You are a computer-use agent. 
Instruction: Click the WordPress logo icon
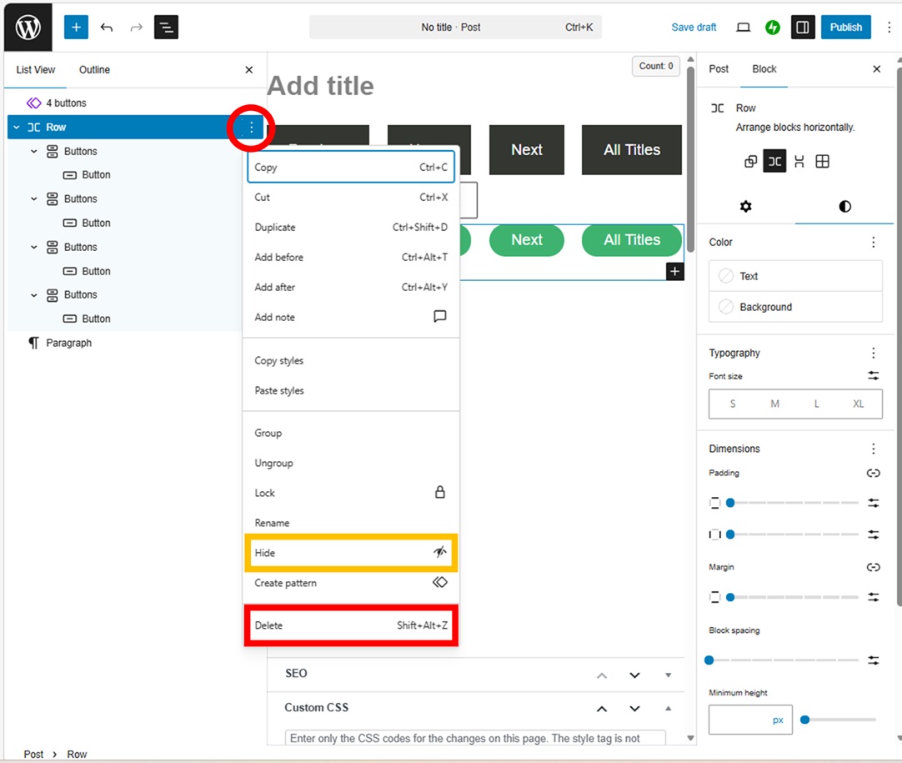tap(28, 27)
